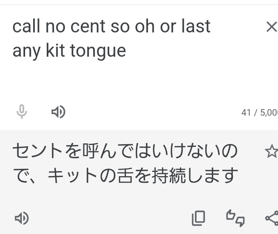Copy the translation to clipboard
This screenshot has height=234, width=278.
pyautogui.click(x=198, y=218)
